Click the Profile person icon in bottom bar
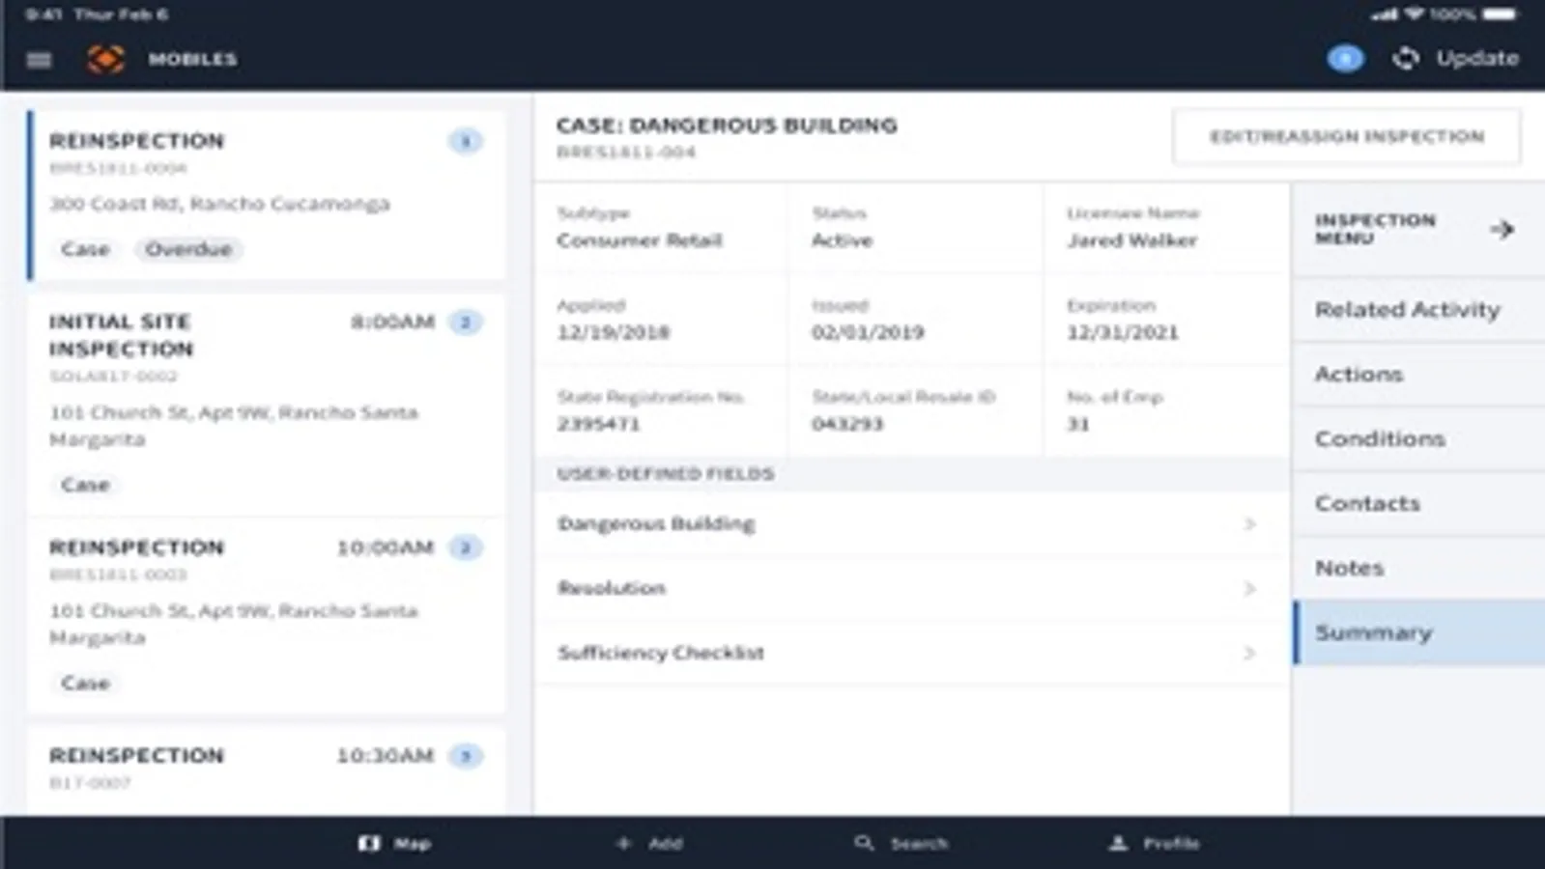 (1118, 844)
